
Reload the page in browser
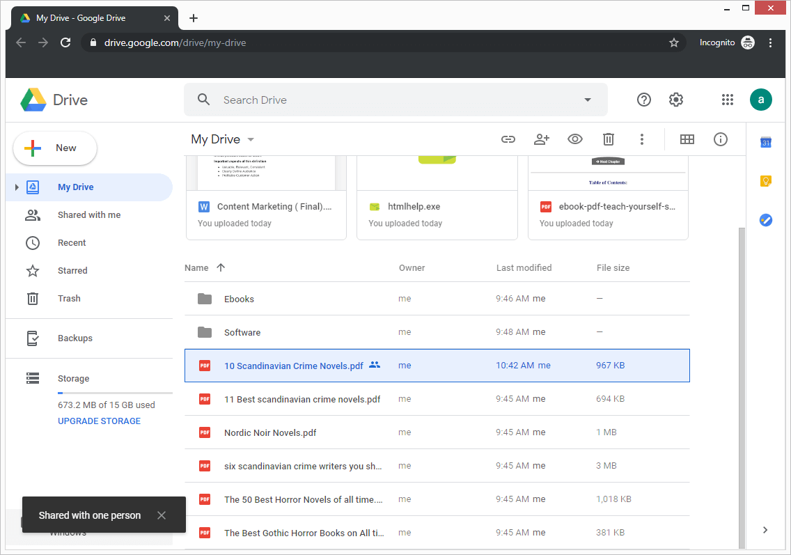coord(65,43)
